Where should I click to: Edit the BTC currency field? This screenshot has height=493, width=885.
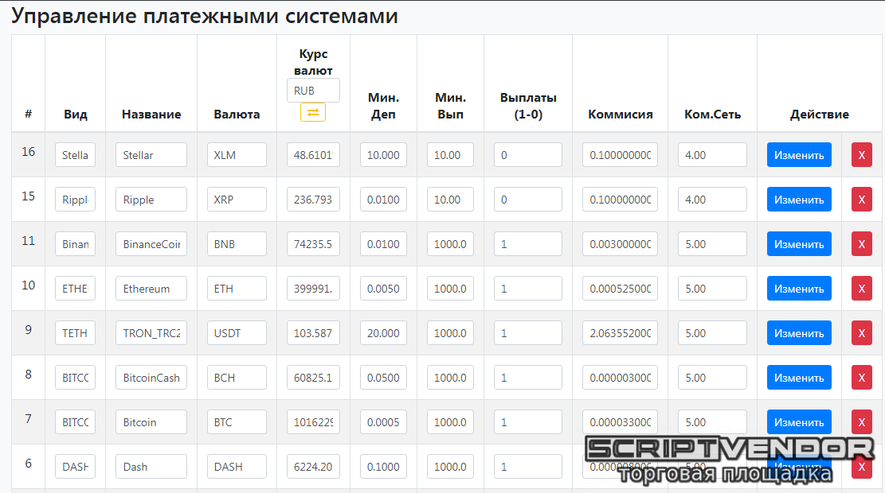(x=237, y=422)
